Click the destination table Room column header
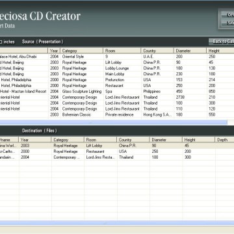This screenshot has height=234, width=234. pyautogui.click(x=100, y=140)
